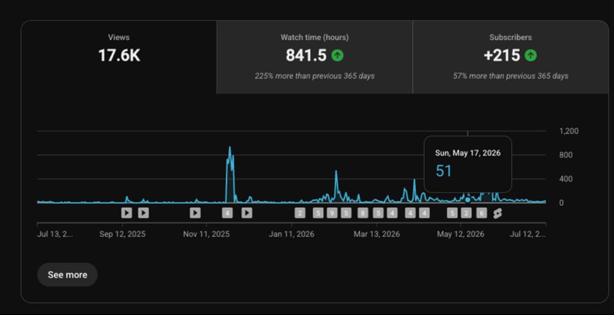Open the video marker just before Nov 11, 2025
Screen dimensions: 614x315
tap(195, 213)
